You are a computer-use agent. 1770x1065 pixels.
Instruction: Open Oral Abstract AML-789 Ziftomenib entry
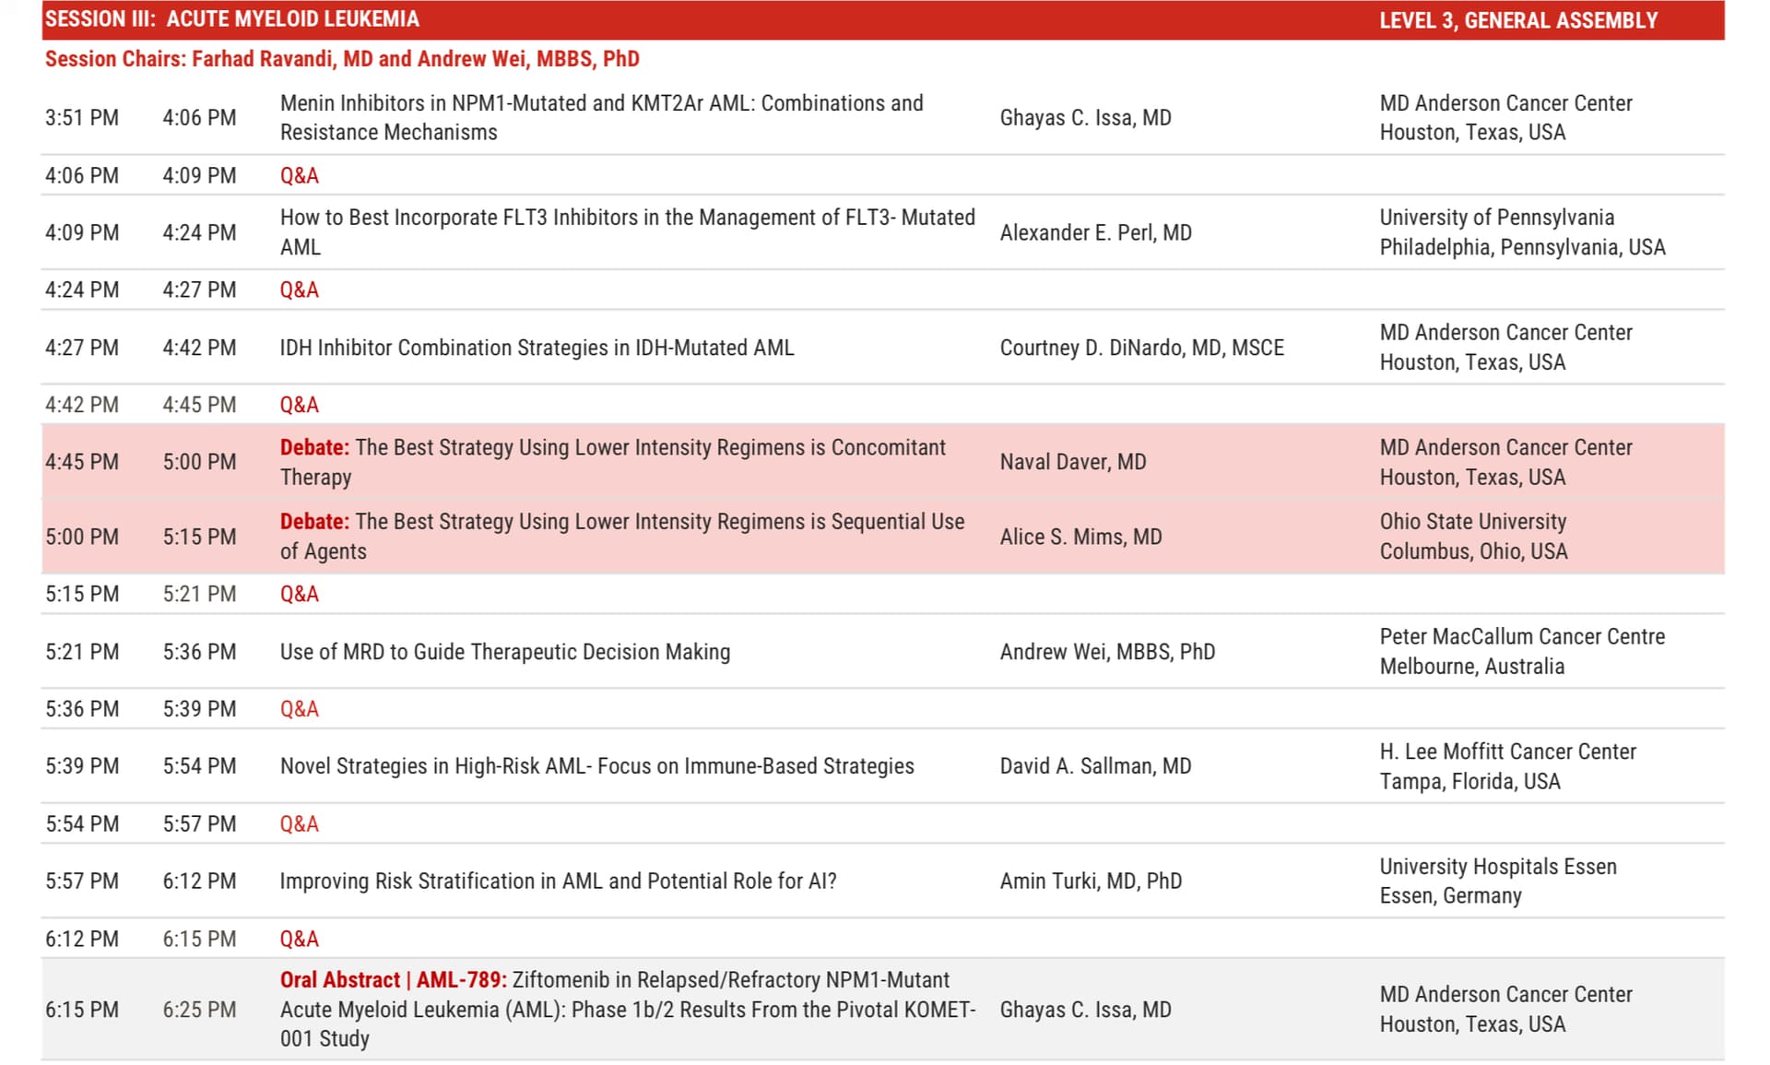click(627, 1009)
